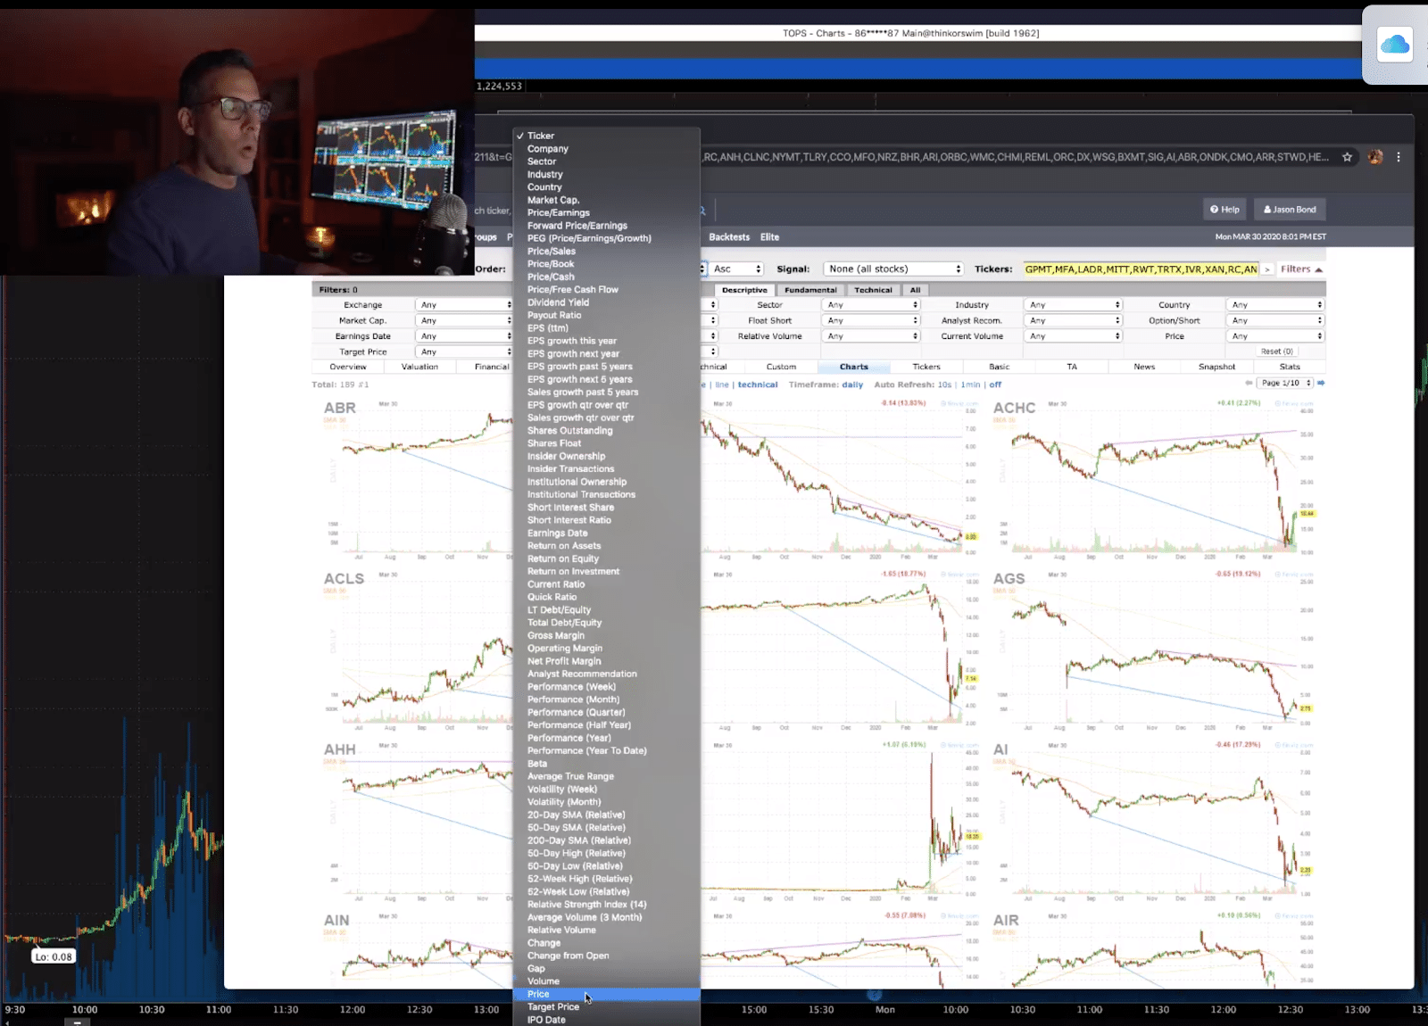1428x1026 pixels.
Task: Open the Page 1/10 selector
Action: coord(1285,383)
